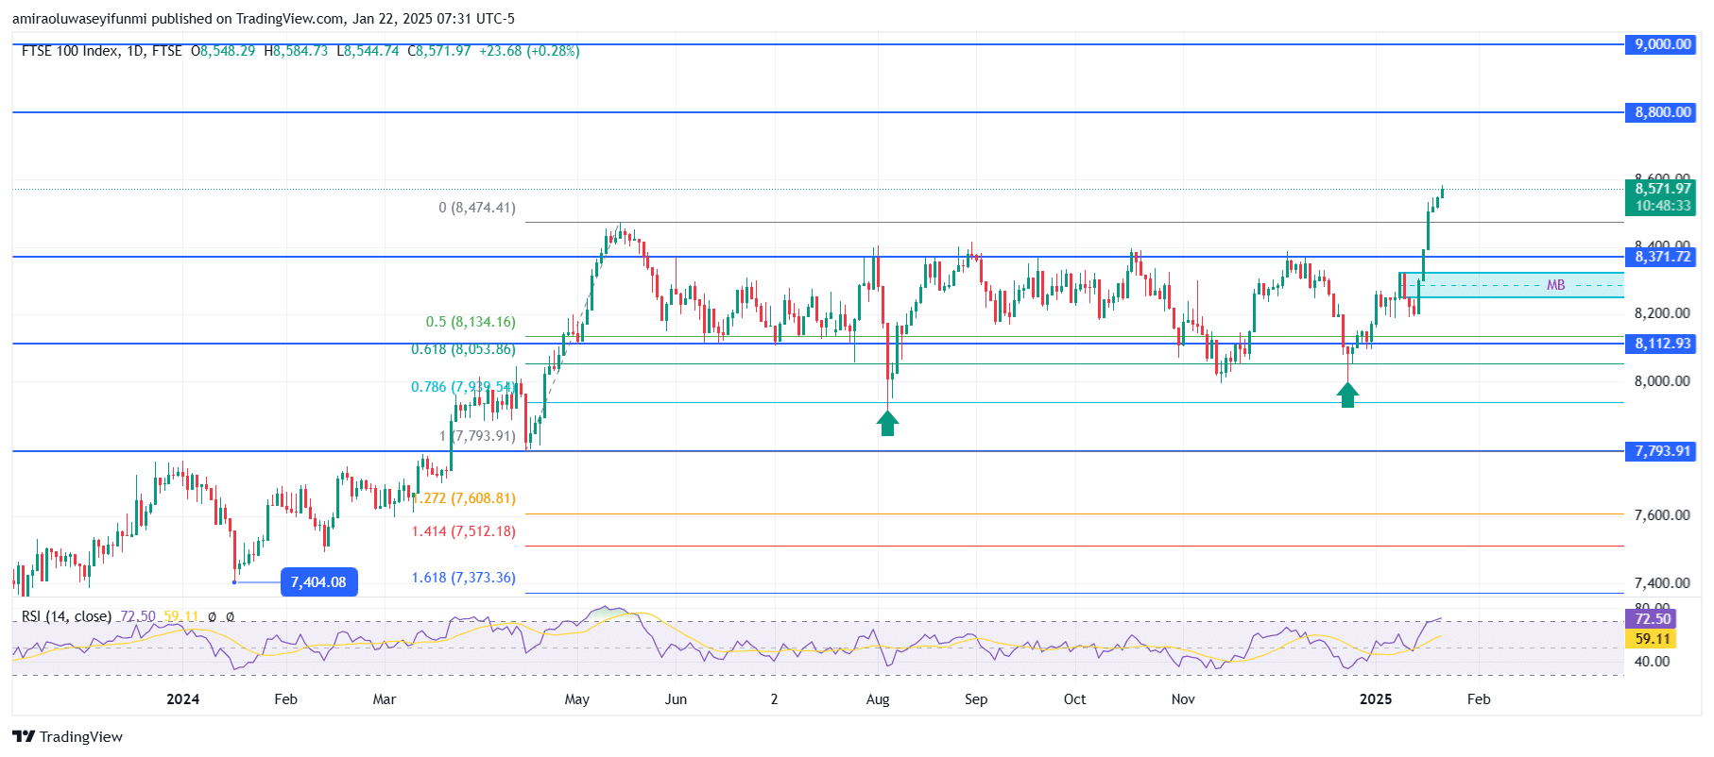Click the 2024 label on time axis
Image resolution: width=1714 pixels, height=757 pixels.
(182, 699)
